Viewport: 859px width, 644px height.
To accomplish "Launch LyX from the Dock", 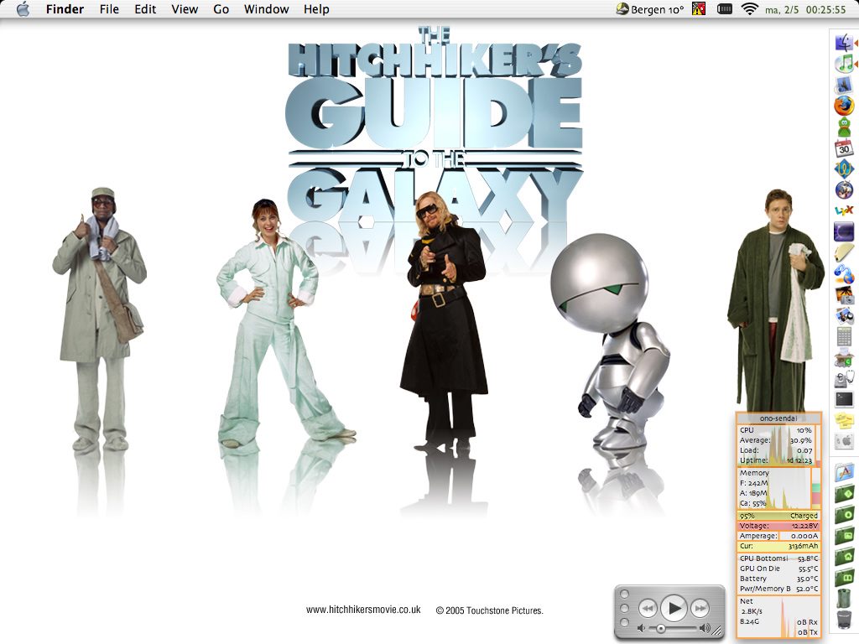I will (x=844, y=210).
